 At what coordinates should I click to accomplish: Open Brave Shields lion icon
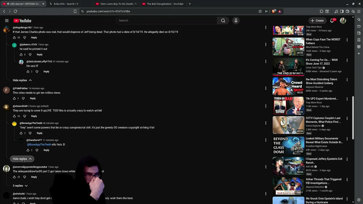coord(273,11)
